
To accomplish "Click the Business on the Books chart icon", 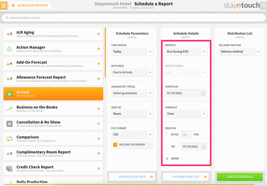I will [10, 109].
